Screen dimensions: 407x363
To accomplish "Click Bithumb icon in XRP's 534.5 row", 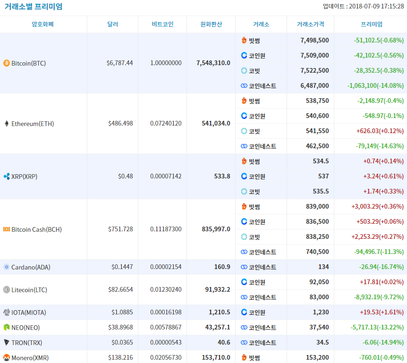I will [x=244, y=161].
